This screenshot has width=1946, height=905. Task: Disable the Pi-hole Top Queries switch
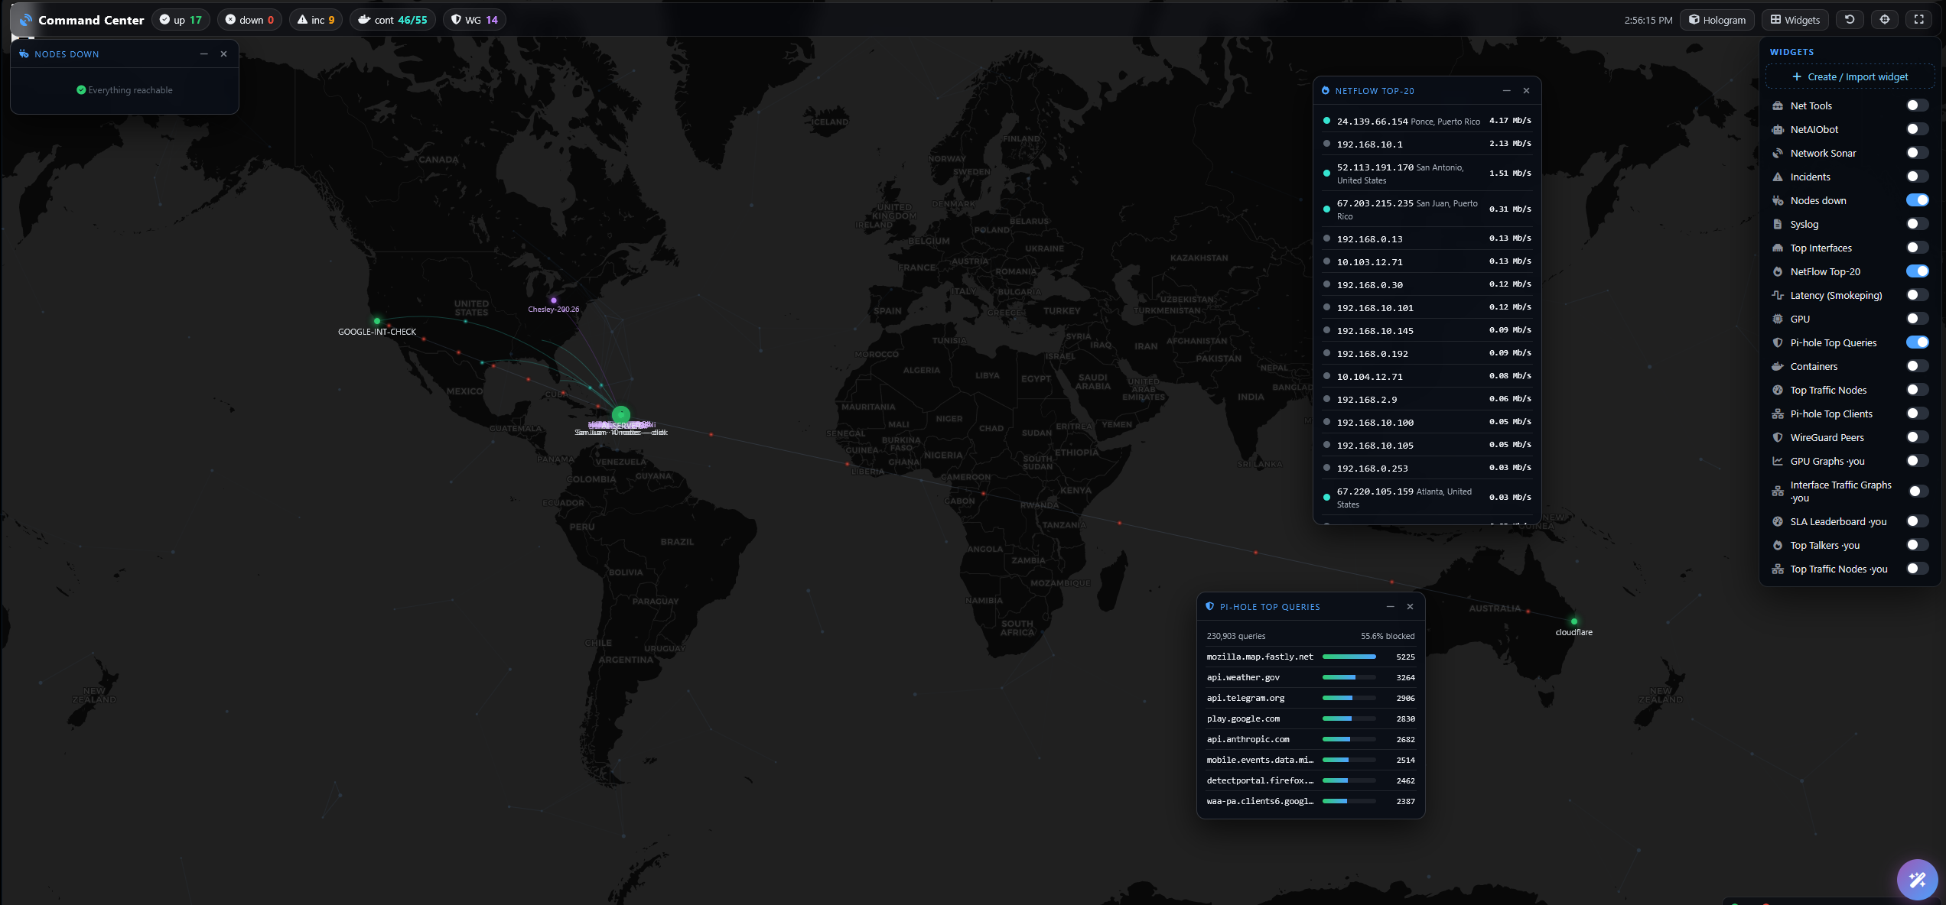click(x=1917, y=342)
